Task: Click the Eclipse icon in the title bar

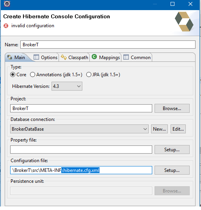Action: 7,4
